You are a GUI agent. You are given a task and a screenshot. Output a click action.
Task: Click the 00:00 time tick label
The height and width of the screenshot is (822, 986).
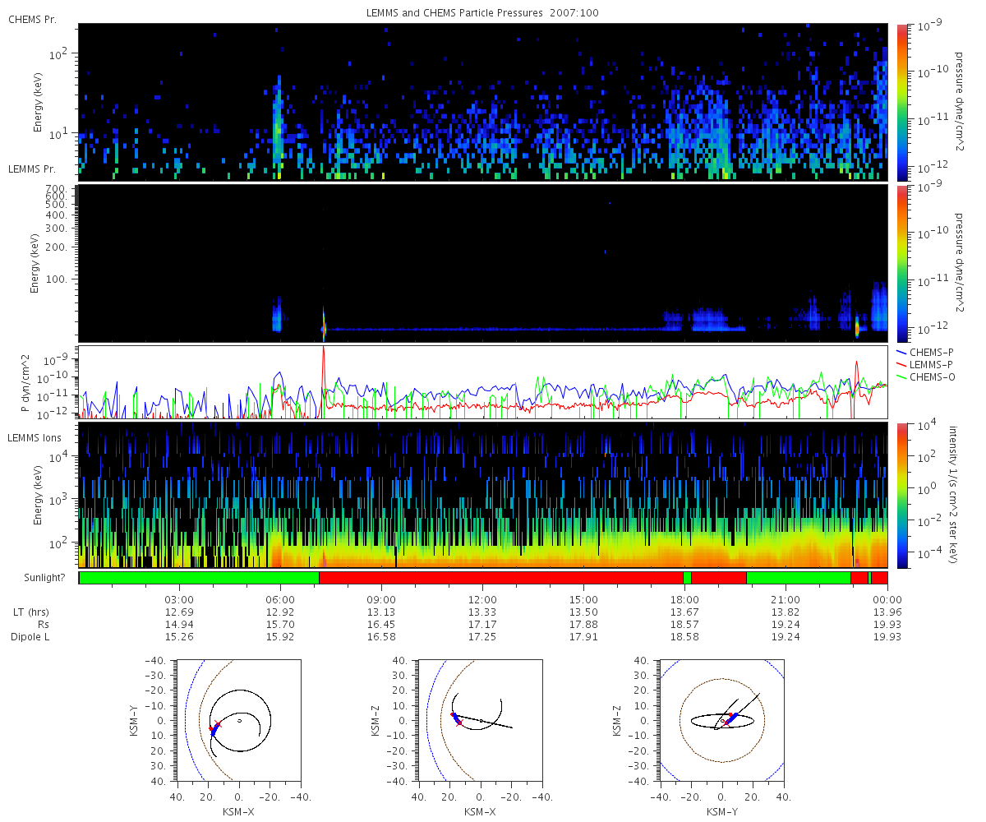pos(887,599)
